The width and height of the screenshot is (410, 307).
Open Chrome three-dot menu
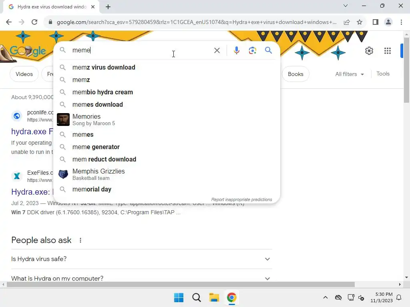click(401, 22)
